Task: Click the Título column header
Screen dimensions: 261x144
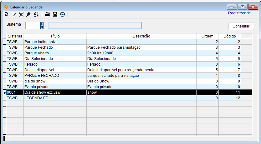Action: (x=55, y=36)
